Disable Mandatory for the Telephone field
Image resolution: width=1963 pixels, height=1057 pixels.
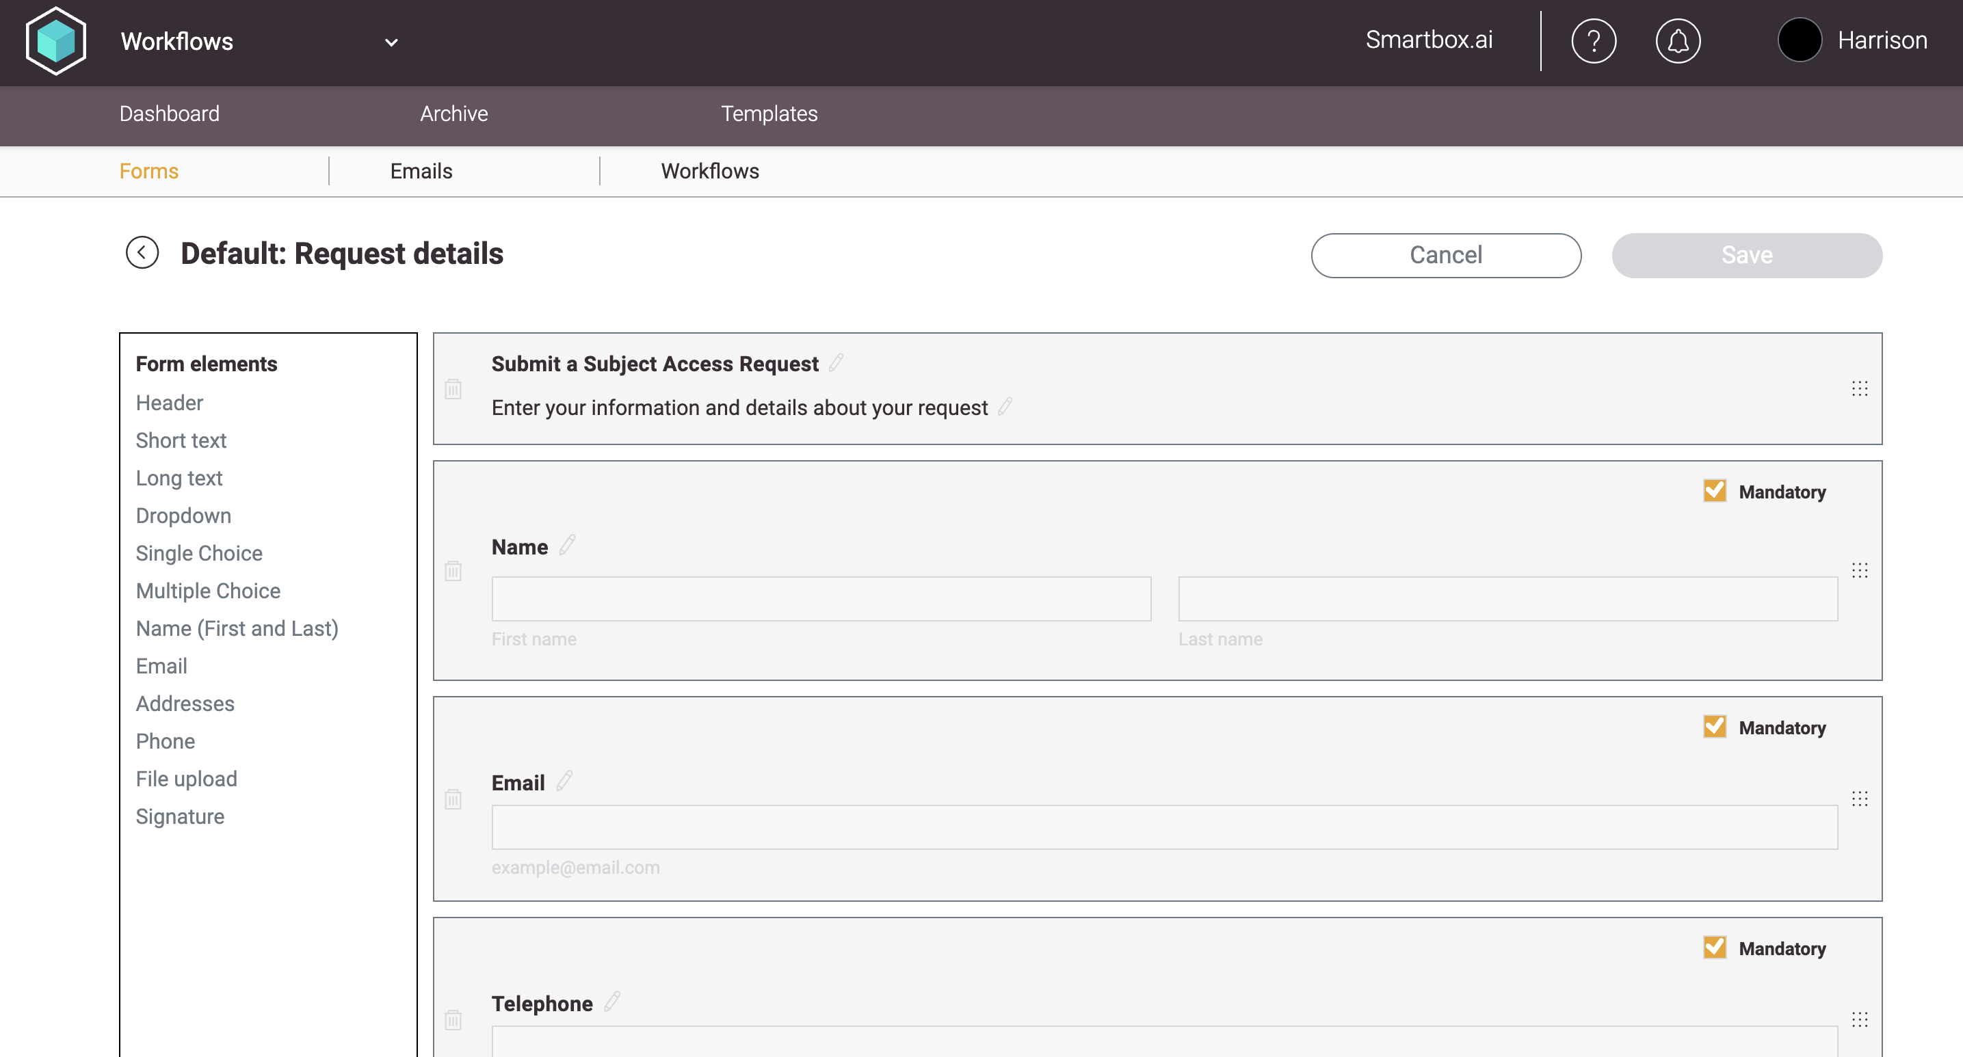1715,948
